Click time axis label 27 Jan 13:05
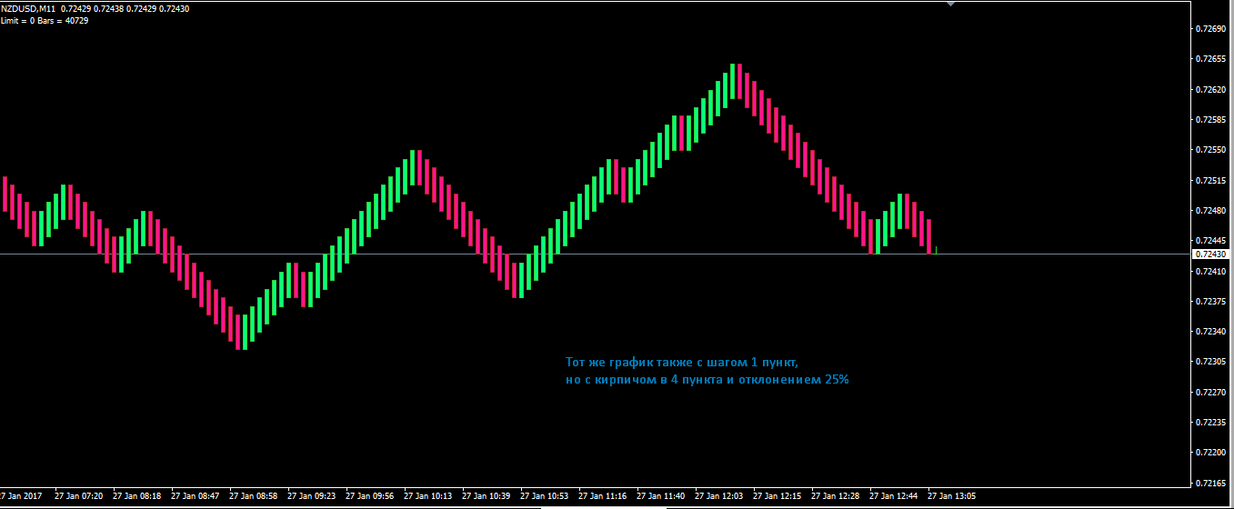Viewport: 1234px width, 509px height. coord(951,496)
